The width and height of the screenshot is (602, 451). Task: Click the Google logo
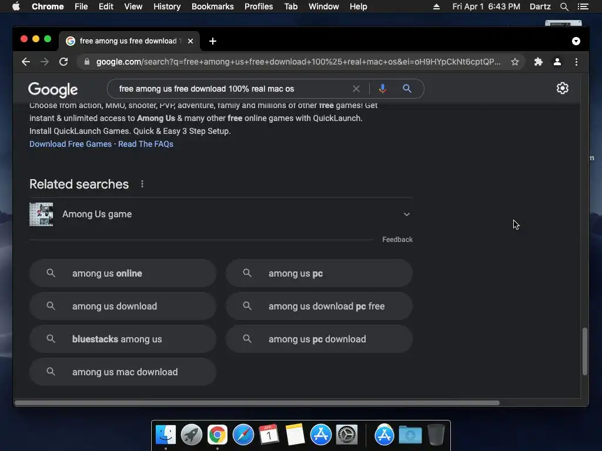(x=53, y=90)
